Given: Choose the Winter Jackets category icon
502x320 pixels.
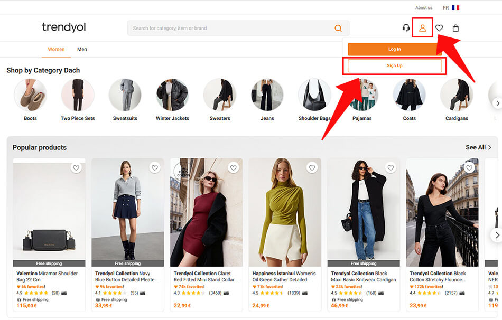Looking at the screenshot, I should click(172, 95).
